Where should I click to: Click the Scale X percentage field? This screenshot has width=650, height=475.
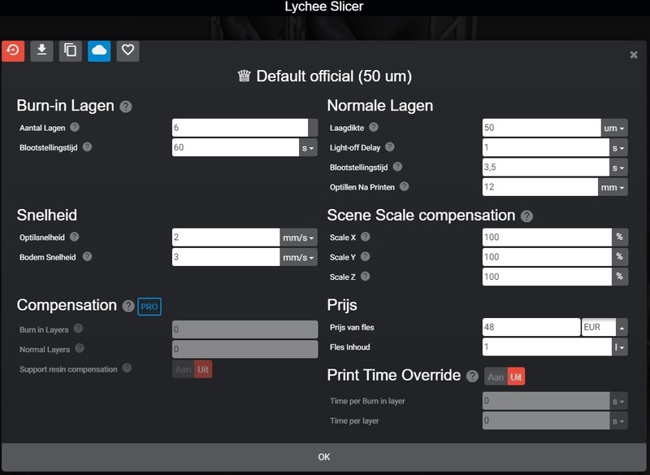point(547,237)
